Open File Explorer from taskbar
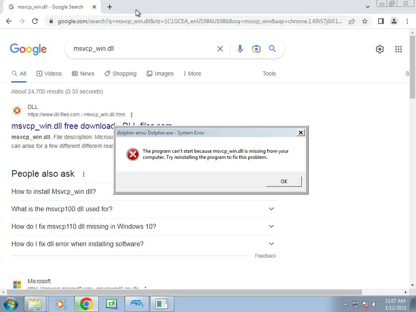416x312 pixels. click(x=35, y=304)
